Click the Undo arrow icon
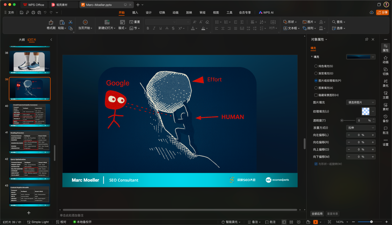Screen dimensions: 392x225 click(x=45, y=12)
